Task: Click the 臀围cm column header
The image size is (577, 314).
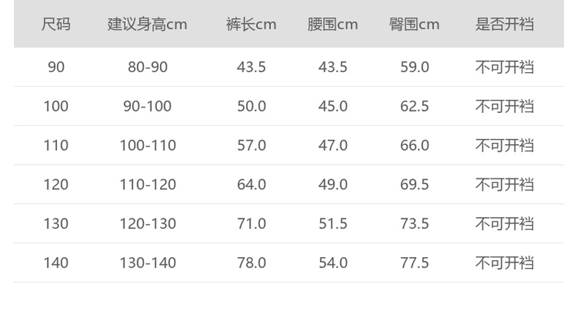Action: coord(414,24)
